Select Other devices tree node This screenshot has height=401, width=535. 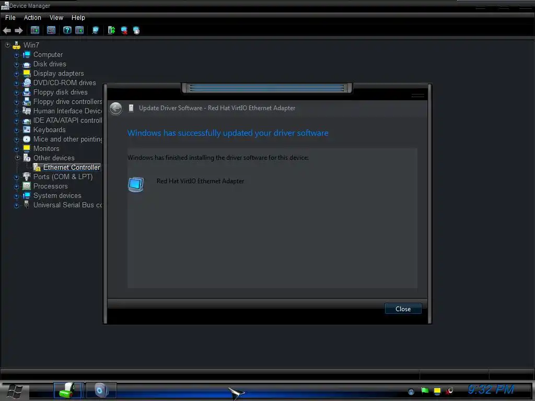(54, 158)
